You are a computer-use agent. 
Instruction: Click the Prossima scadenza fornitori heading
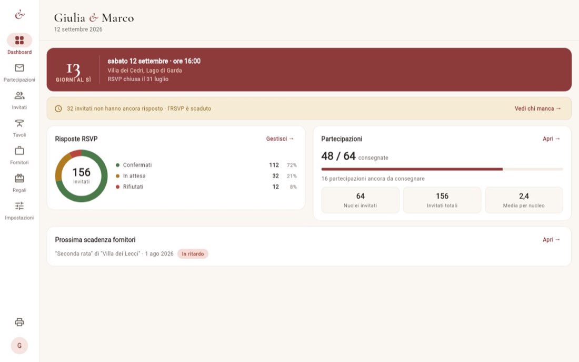tap(95, 240)
